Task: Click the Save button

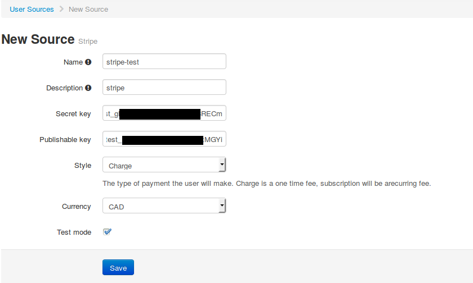Action: [x=118, y=267]
